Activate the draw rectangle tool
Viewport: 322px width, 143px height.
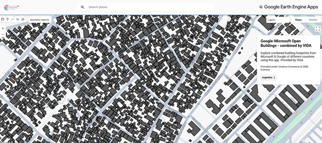point(23,19)
